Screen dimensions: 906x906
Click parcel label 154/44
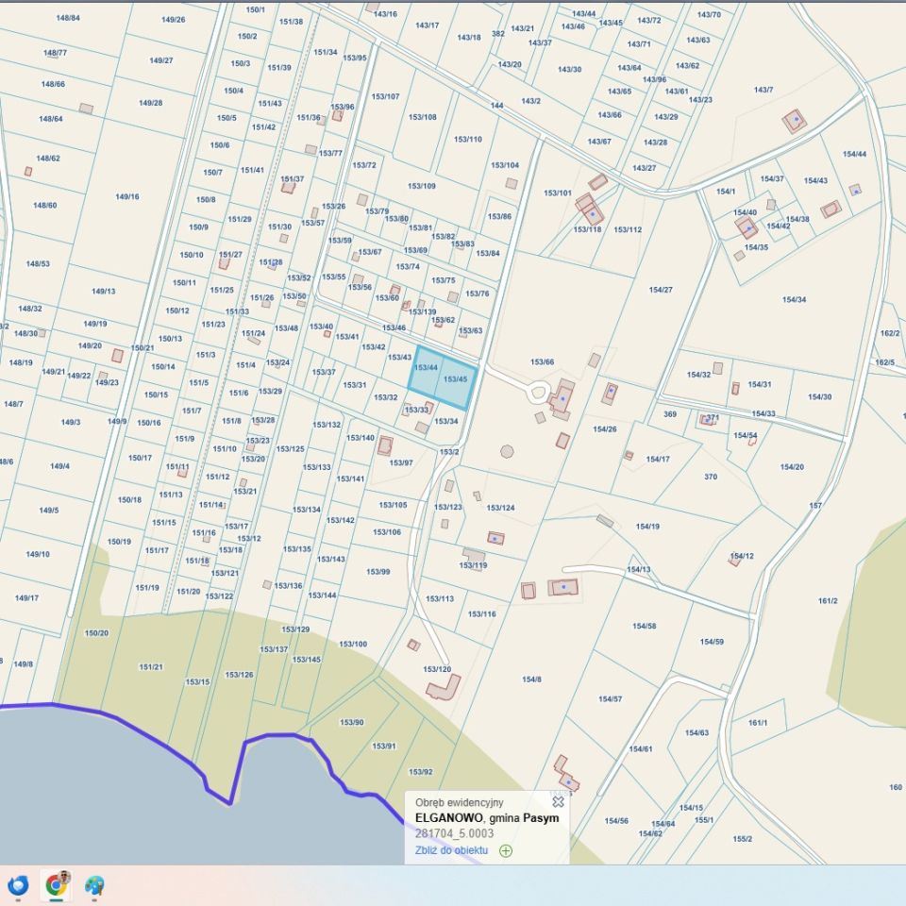[x=854, y=154]
